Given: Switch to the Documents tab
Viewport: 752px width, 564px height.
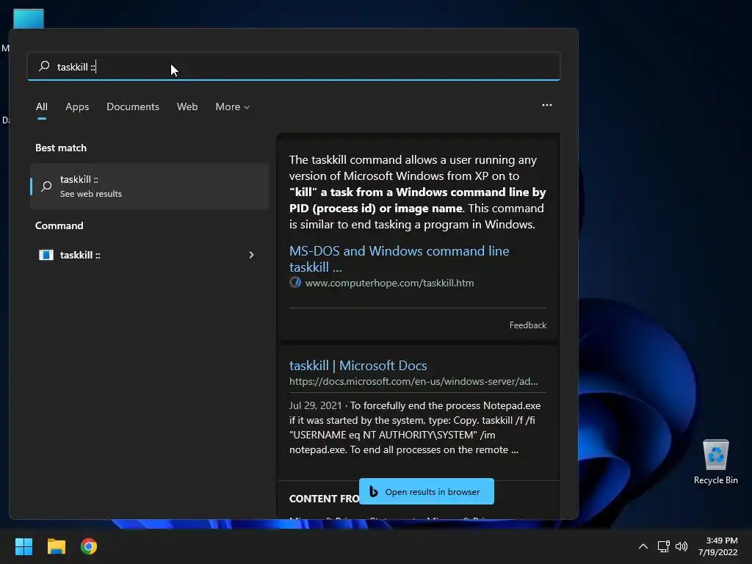Looking at the screenshot, I should (133, 106).
